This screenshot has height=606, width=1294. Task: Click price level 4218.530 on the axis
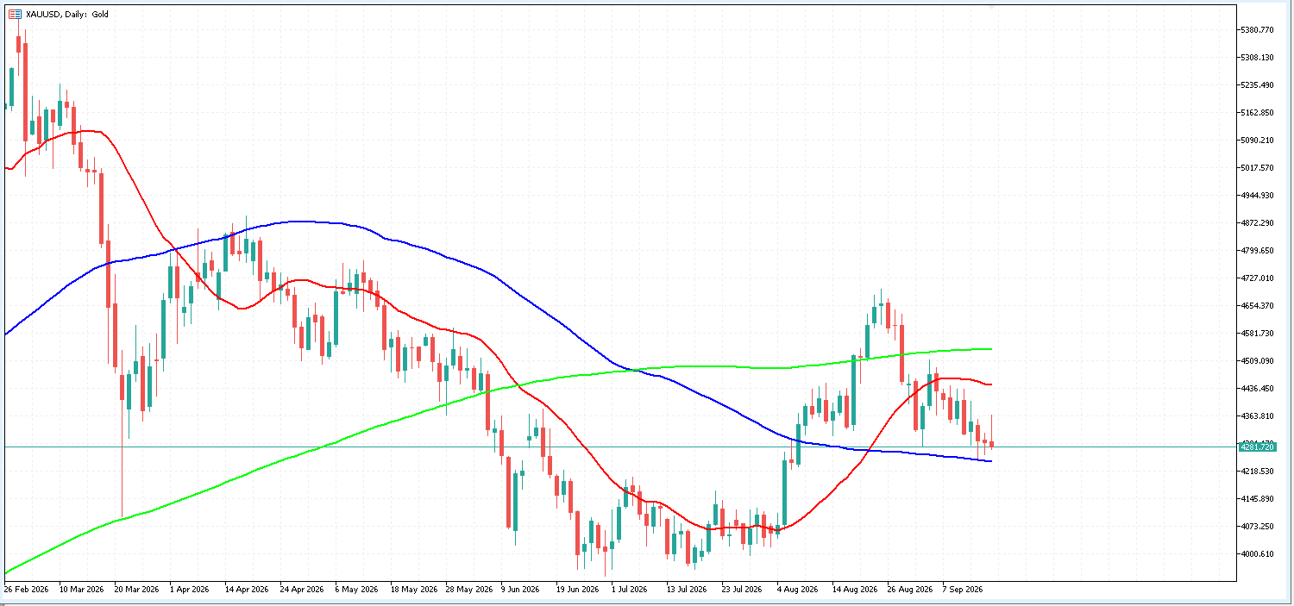point(1256,472)
